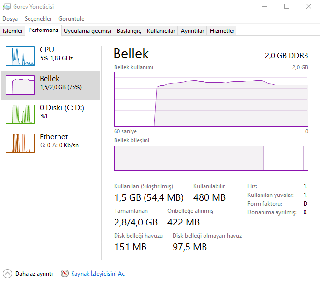Screen dimensions: 320x285
Task: Select the Ethernet graph thumbnail
Action: [x=20, y=143]
